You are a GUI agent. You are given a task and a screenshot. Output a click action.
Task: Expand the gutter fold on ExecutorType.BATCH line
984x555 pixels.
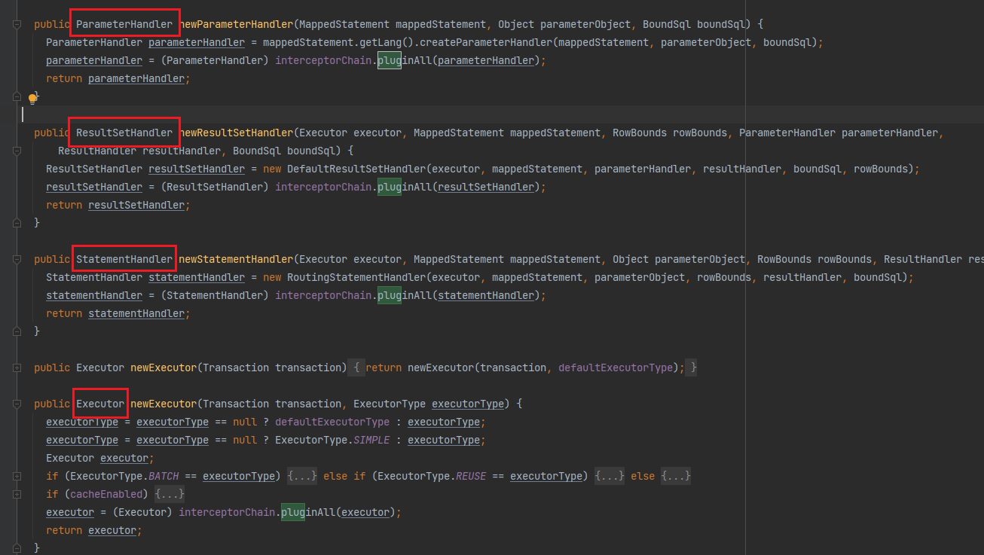pos(17,476)
